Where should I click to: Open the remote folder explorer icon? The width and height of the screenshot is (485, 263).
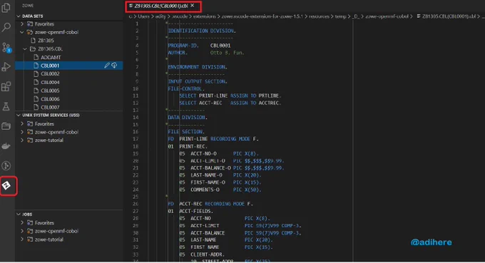point(6,126)
